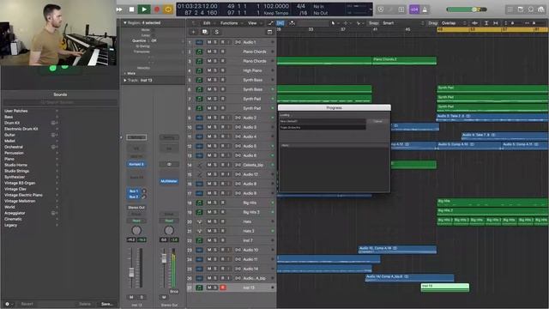The width and height of the screenshot is (549, 309).
Task: Click the track icon of Celesta_bip track
Action: pyautogui.click(x=199, y=165)
